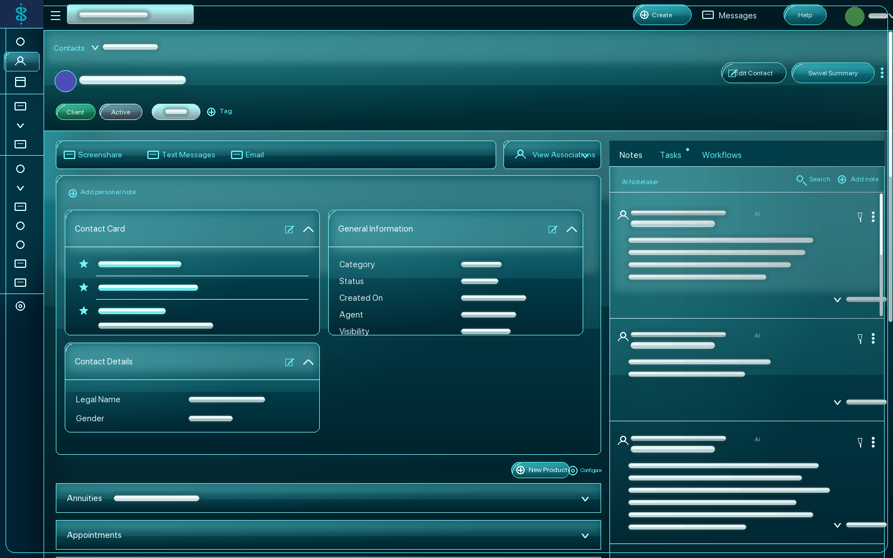
Task: Switch to the Notes tab
Action: point(631,155)
